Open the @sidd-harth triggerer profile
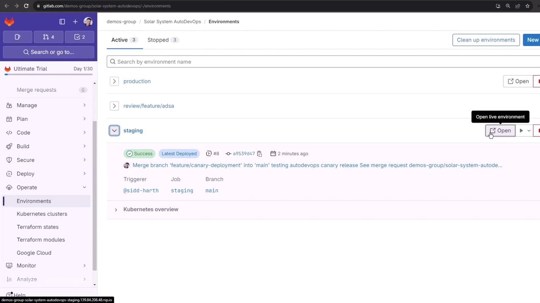Image resolution: width=540 pixels, height=303 pixels. coord(141,191)
